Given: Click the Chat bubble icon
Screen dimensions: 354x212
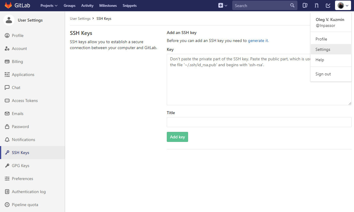Looking at the screenshot, I should click(7, 88).
